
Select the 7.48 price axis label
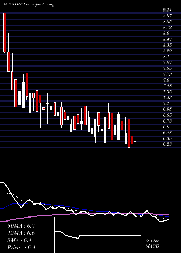(x=167, y=86)
